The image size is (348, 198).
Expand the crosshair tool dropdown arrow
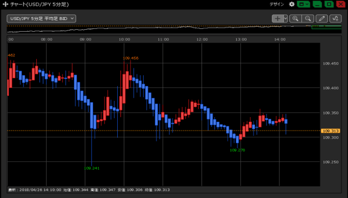click(286, 18)
